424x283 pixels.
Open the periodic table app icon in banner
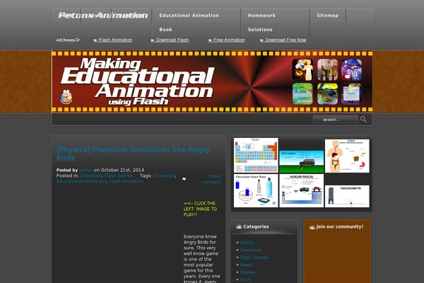[x=302, y=94]
